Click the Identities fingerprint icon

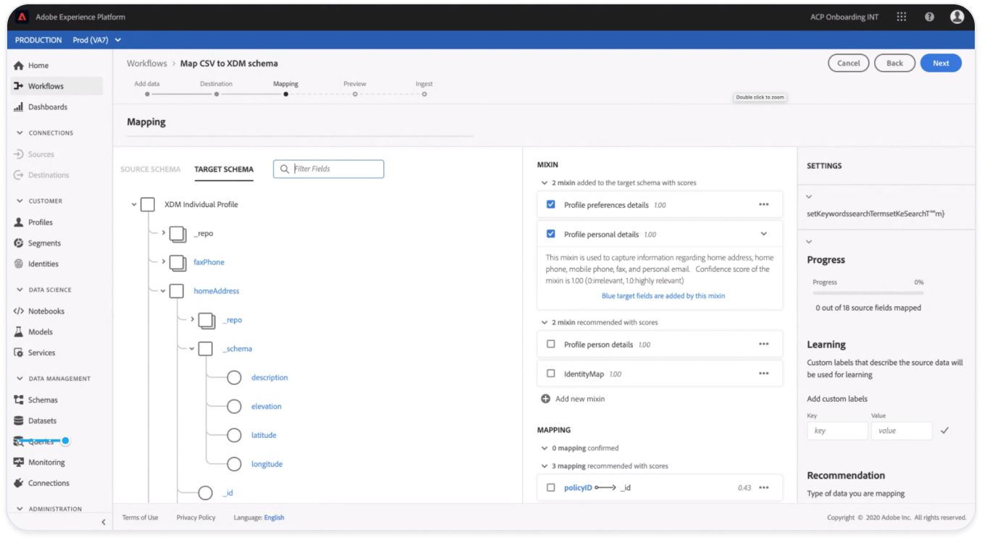[19, 264]
